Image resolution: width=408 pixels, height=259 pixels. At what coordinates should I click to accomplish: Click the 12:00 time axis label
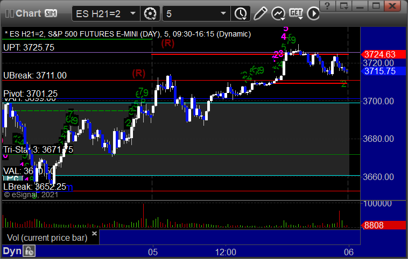pos(226,252)
